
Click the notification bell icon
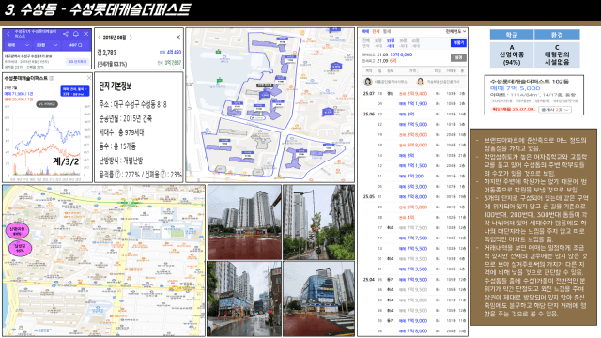point(76,34)
